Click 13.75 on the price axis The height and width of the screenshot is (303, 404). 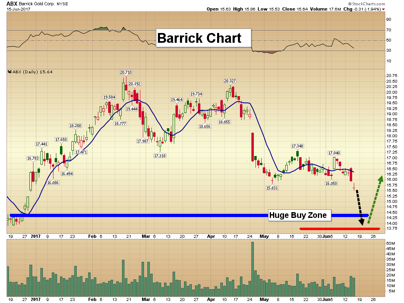pos(392,228)
